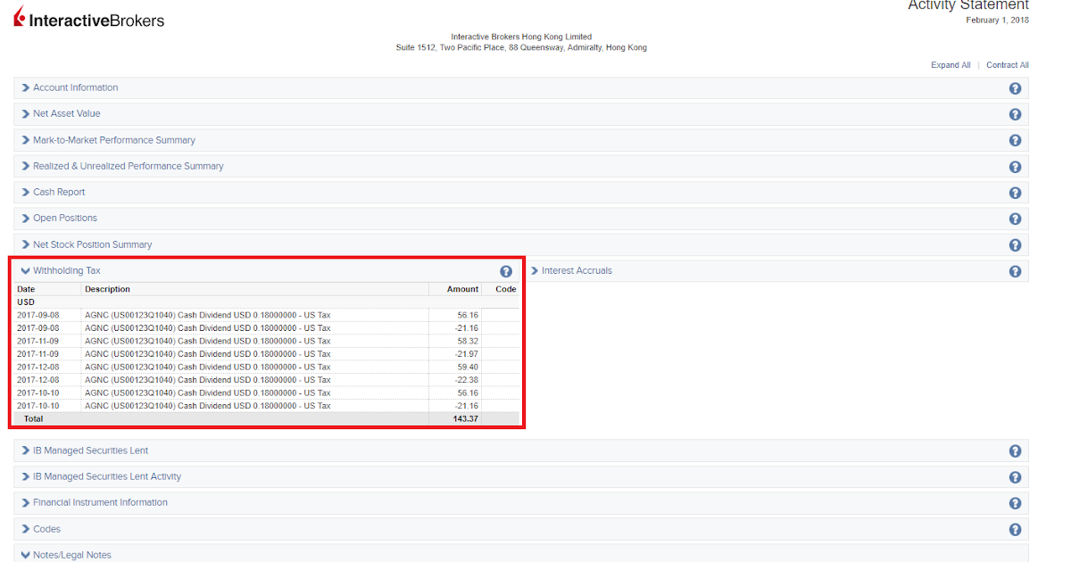Image resolution: width=1071 pixels, height=562 pixels.
Task: Click the Contract All link
Action: 1008,65
